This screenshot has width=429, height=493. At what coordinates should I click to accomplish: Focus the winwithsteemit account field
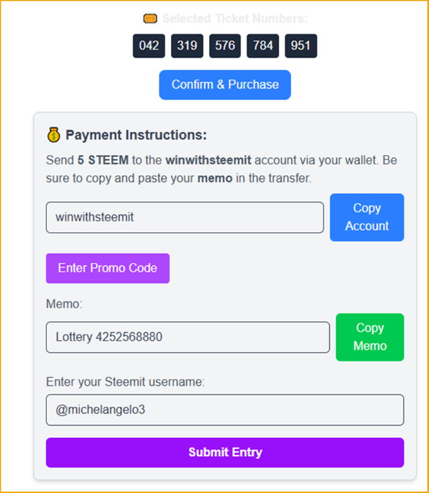(x=185, y=217)
